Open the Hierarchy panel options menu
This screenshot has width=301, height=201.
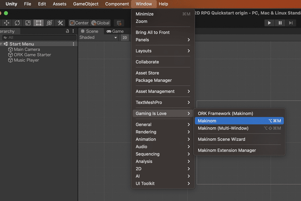(73, 31)
